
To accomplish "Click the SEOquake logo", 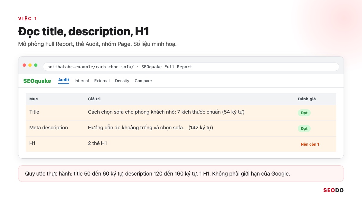I will click(37, 81).
